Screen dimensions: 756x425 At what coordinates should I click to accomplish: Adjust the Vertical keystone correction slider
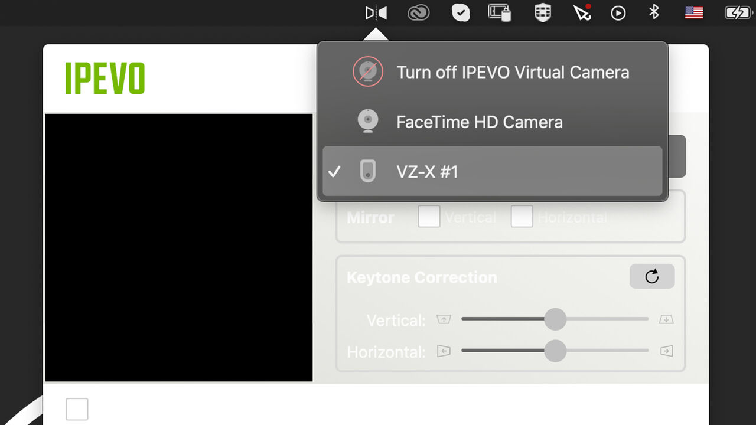click(555, 319)
